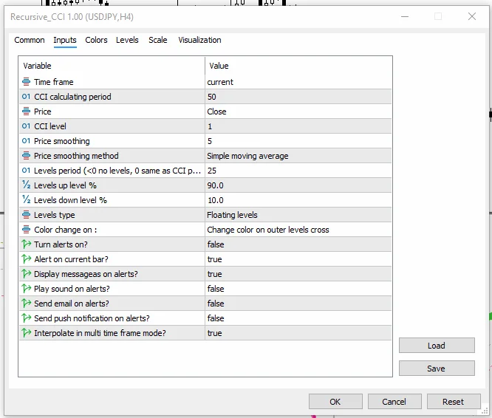Toggle Interpolate in multi time frame value true

[x=298, y=332]
